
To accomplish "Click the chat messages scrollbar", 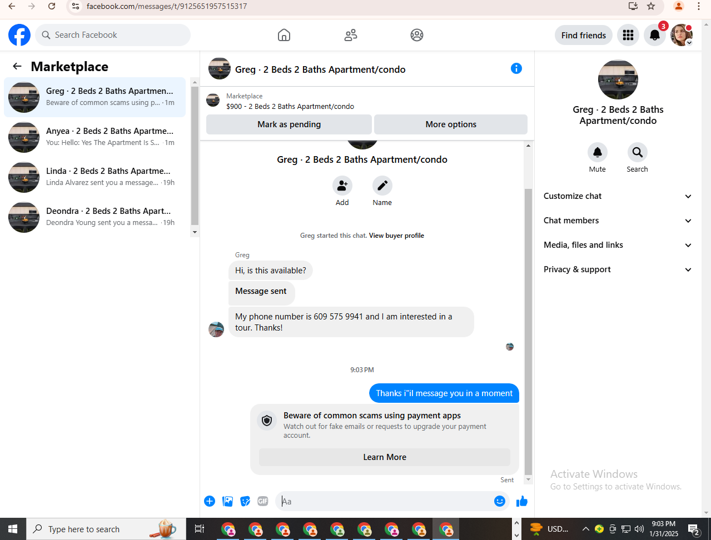I will click(528, 332).
